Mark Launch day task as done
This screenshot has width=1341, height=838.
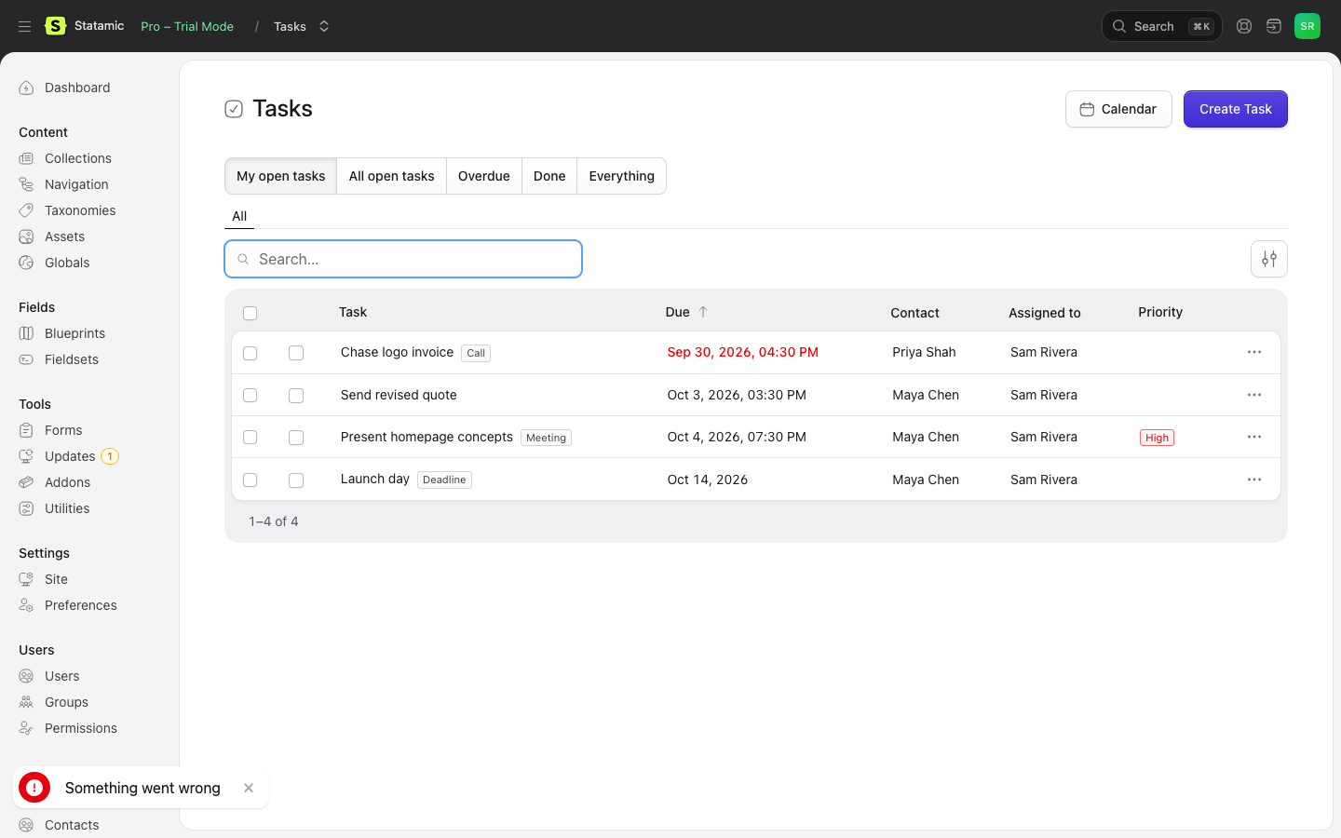coord(296,480)
